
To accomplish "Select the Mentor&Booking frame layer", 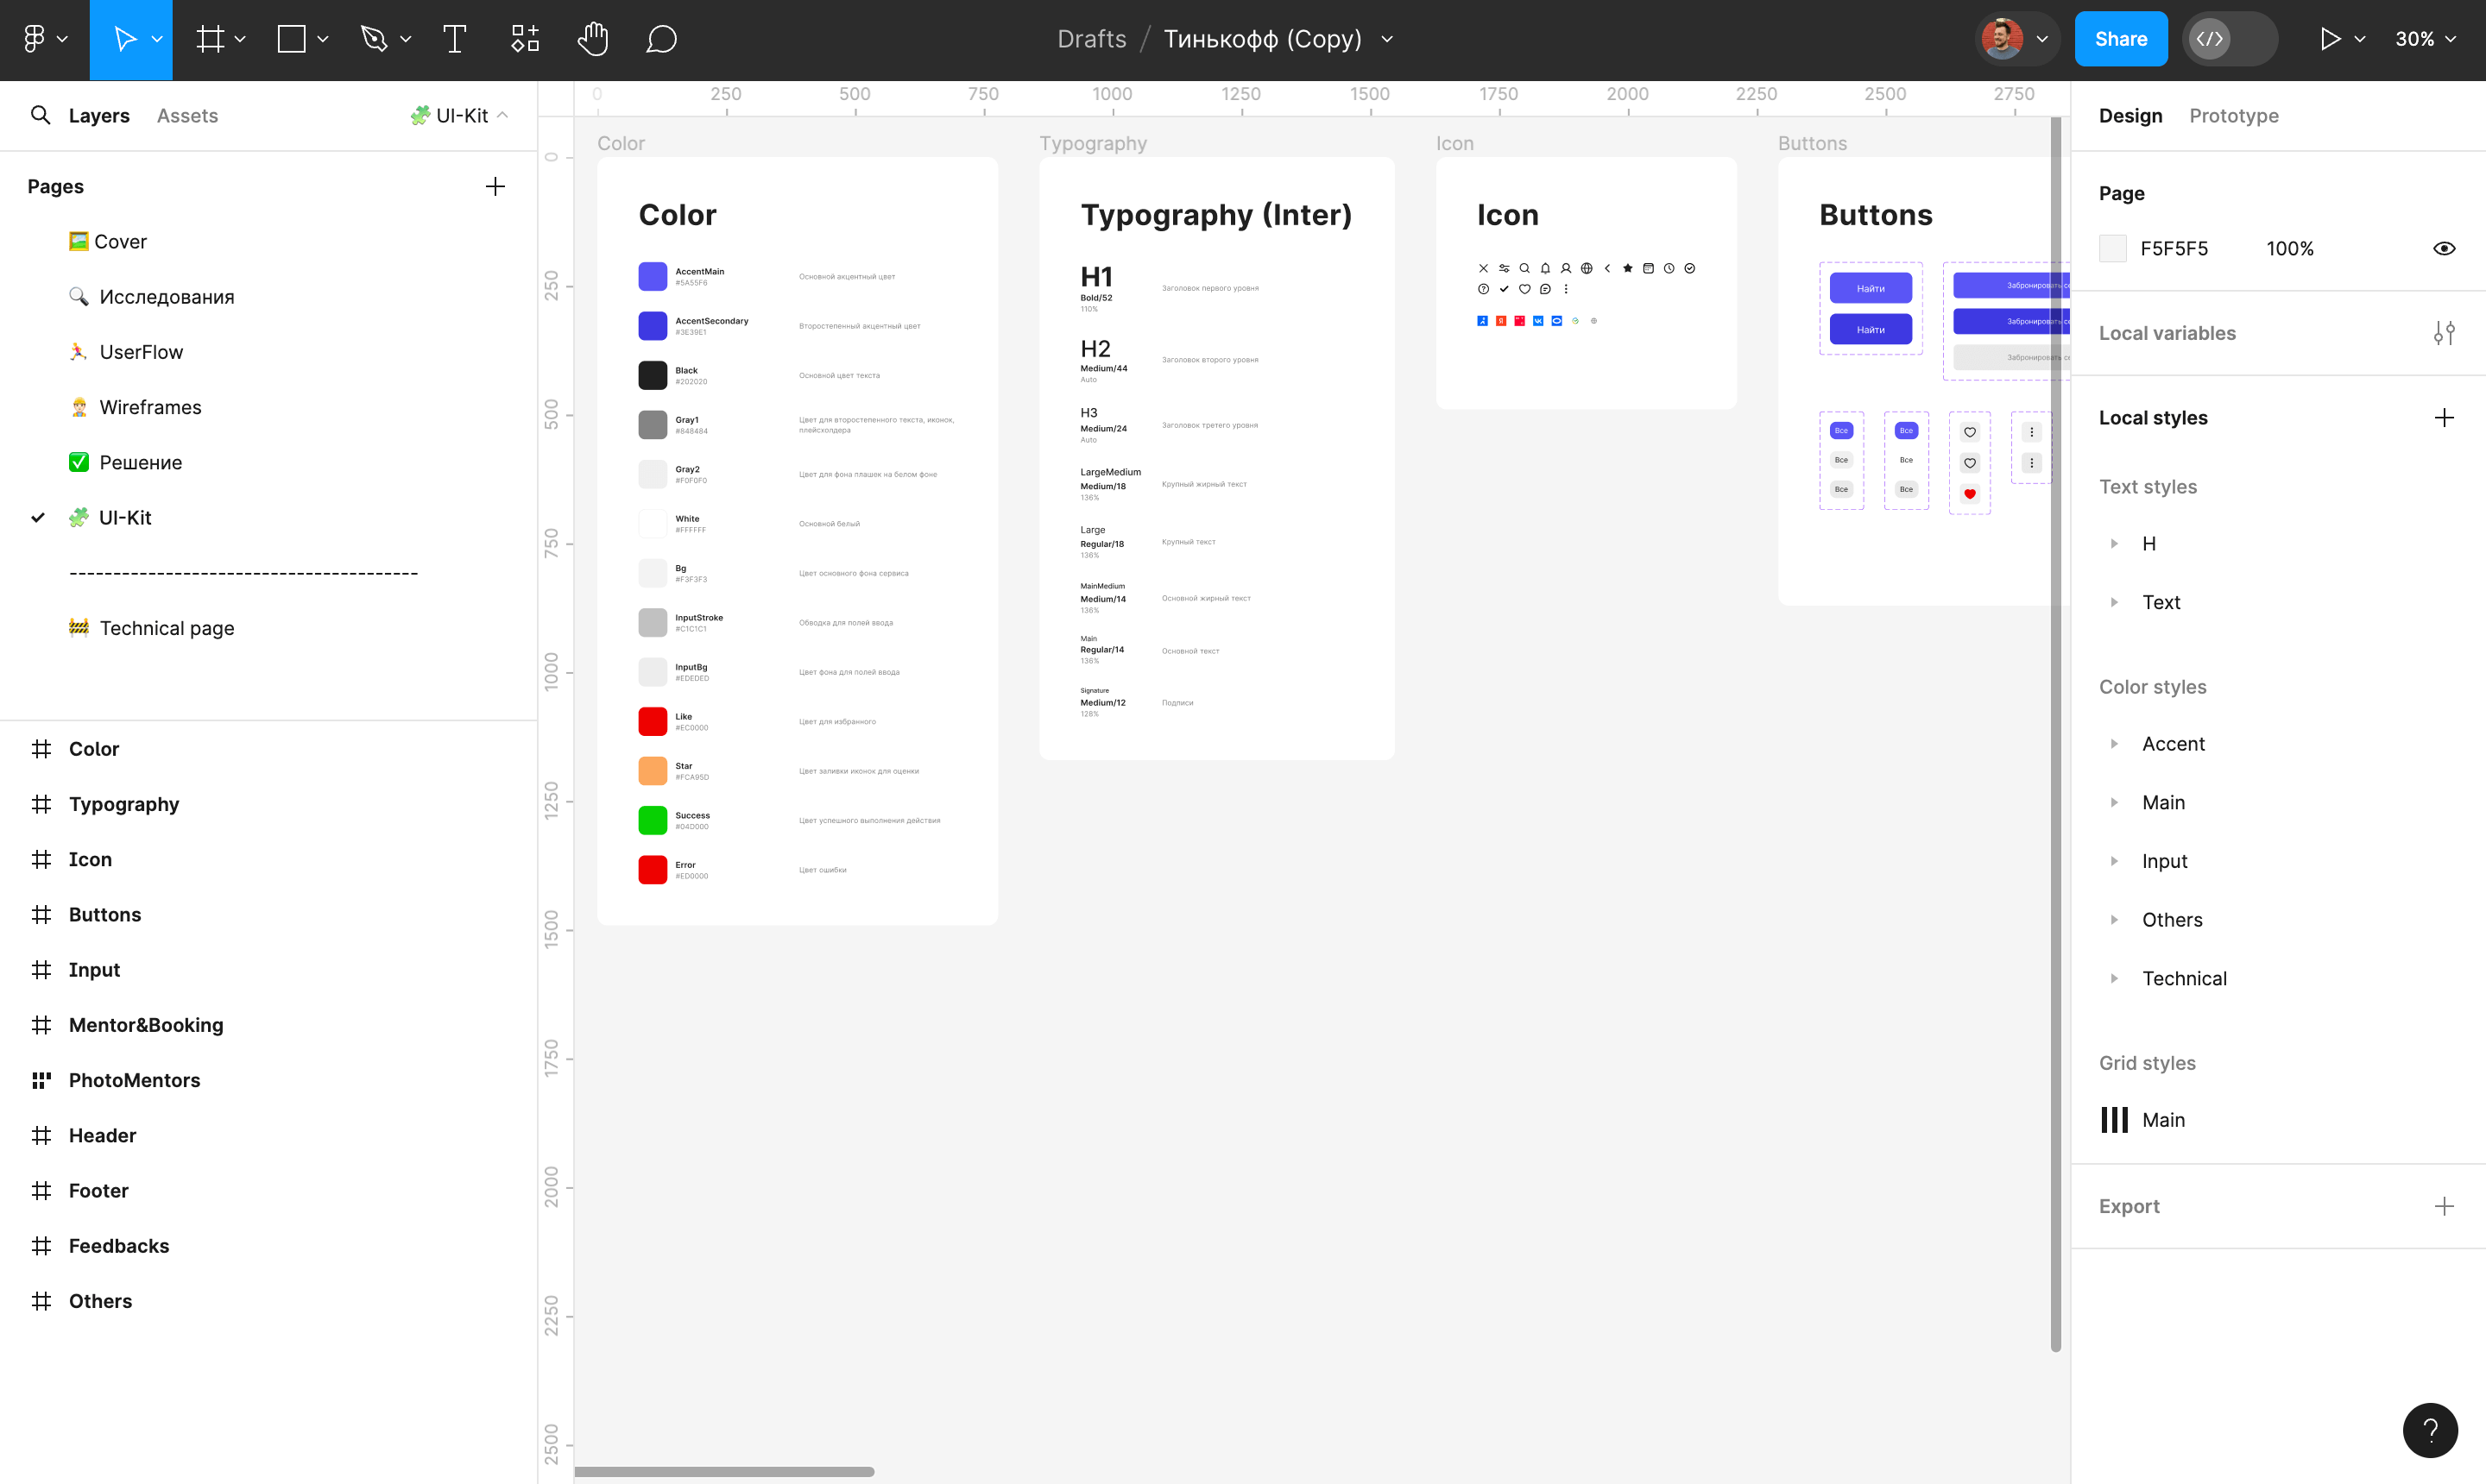I will tap(146, 1025).
